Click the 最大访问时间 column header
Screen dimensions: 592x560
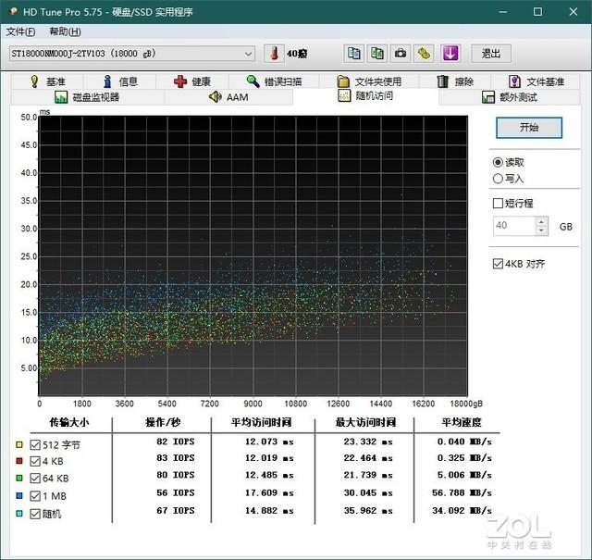[x=365, y=422]
